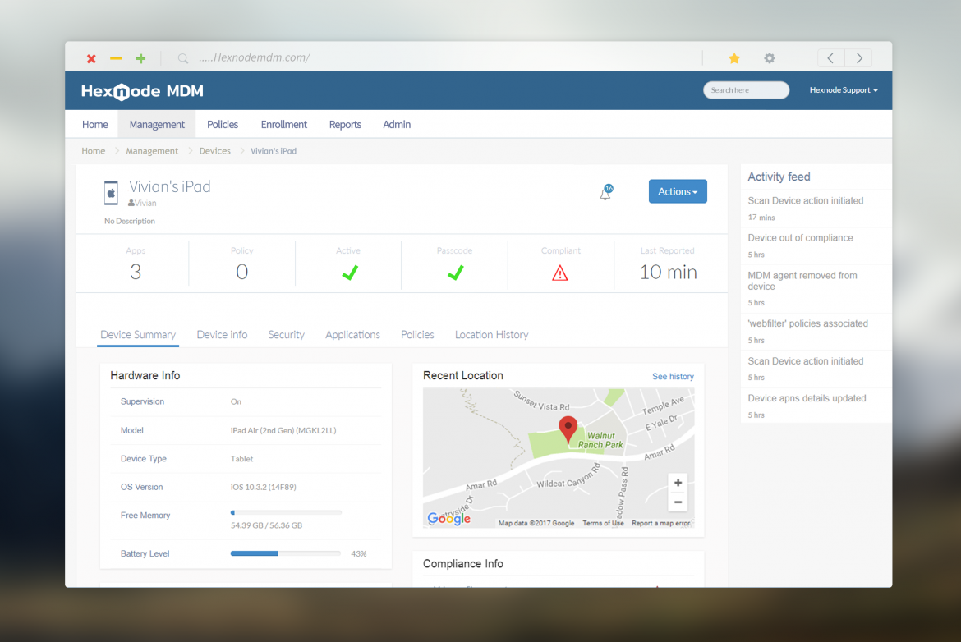The width and height of the screenshot is (961, 642).
Task: Go to Devices via the breadcrumb link
Action: click(x=214, y=150)
